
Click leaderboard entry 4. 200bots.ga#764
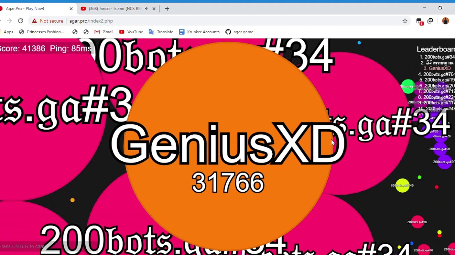click(x=437, y=74)
